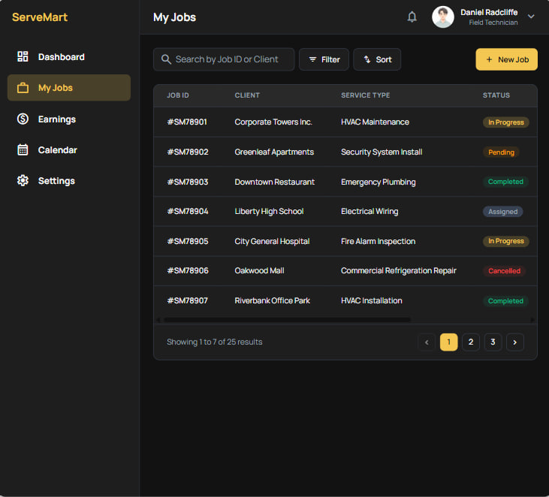Image resolution: width=549 pixels, height=497 pixels.
Task: Click In Progress badge for City General Hospital
Action: pos(506,241)
